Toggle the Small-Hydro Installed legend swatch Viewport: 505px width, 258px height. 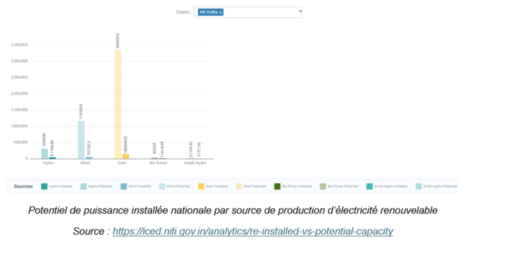tap(369, 186)
